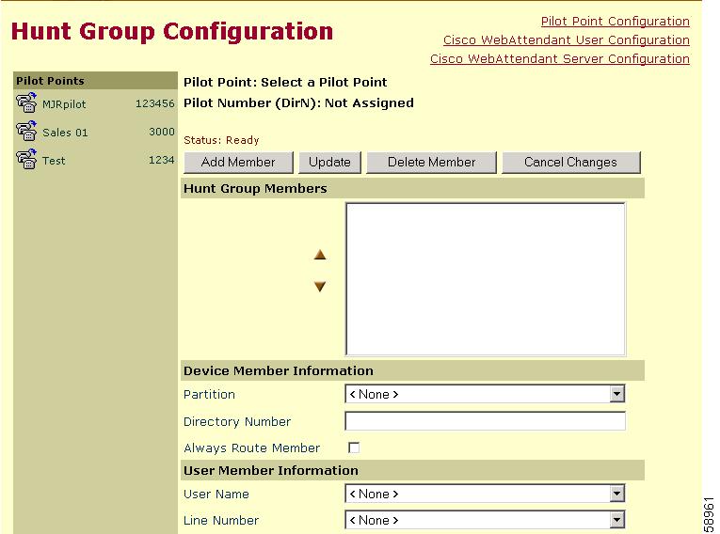Click the Pilot Number (DirN): Not Assigned text
The image size is (720, 534).
click(x=298, y=103)
